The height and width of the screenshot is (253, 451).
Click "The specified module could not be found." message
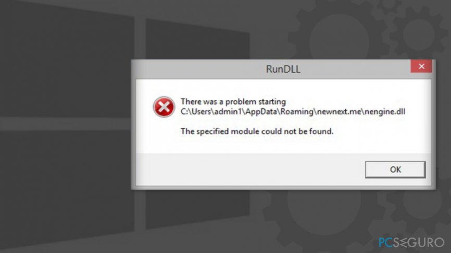257,131
